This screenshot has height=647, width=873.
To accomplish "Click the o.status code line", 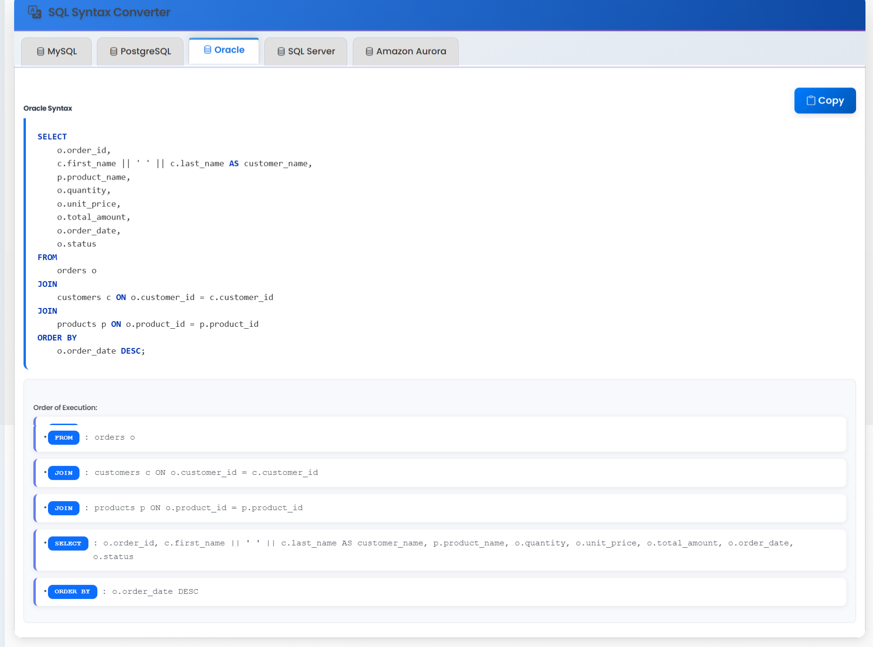I will pos(77,244).
